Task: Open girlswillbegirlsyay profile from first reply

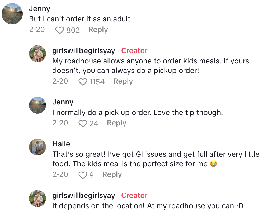Action: pyautogui.click(x=84, y=51)
